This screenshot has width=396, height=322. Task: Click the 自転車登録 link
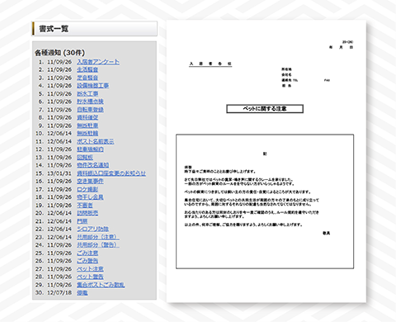[90, 110]
